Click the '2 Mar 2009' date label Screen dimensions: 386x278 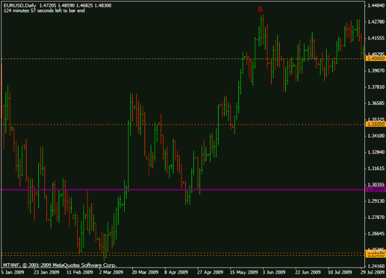point(111,272)
